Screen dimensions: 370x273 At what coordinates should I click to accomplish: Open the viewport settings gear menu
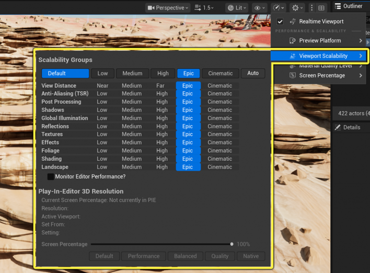coord(297,8)
